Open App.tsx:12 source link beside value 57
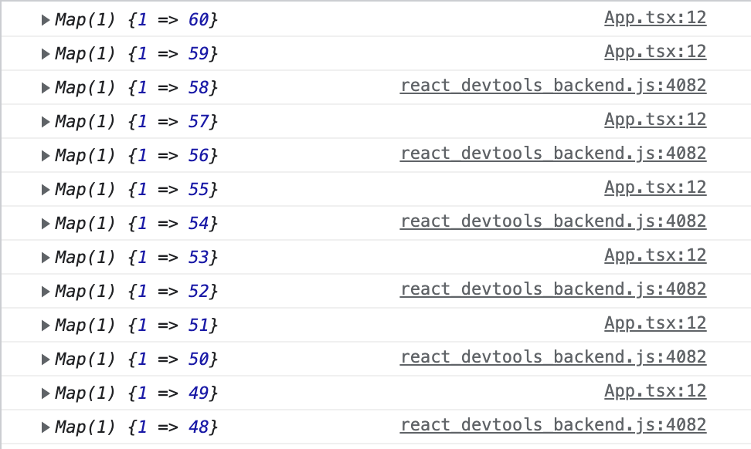The image size is (751, 449). 655,120
